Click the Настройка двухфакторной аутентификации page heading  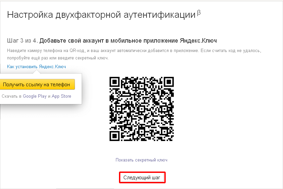101,14
